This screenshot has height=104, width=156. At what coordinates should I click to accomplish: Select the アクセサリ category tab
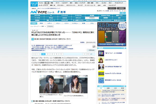coord(92,18)
